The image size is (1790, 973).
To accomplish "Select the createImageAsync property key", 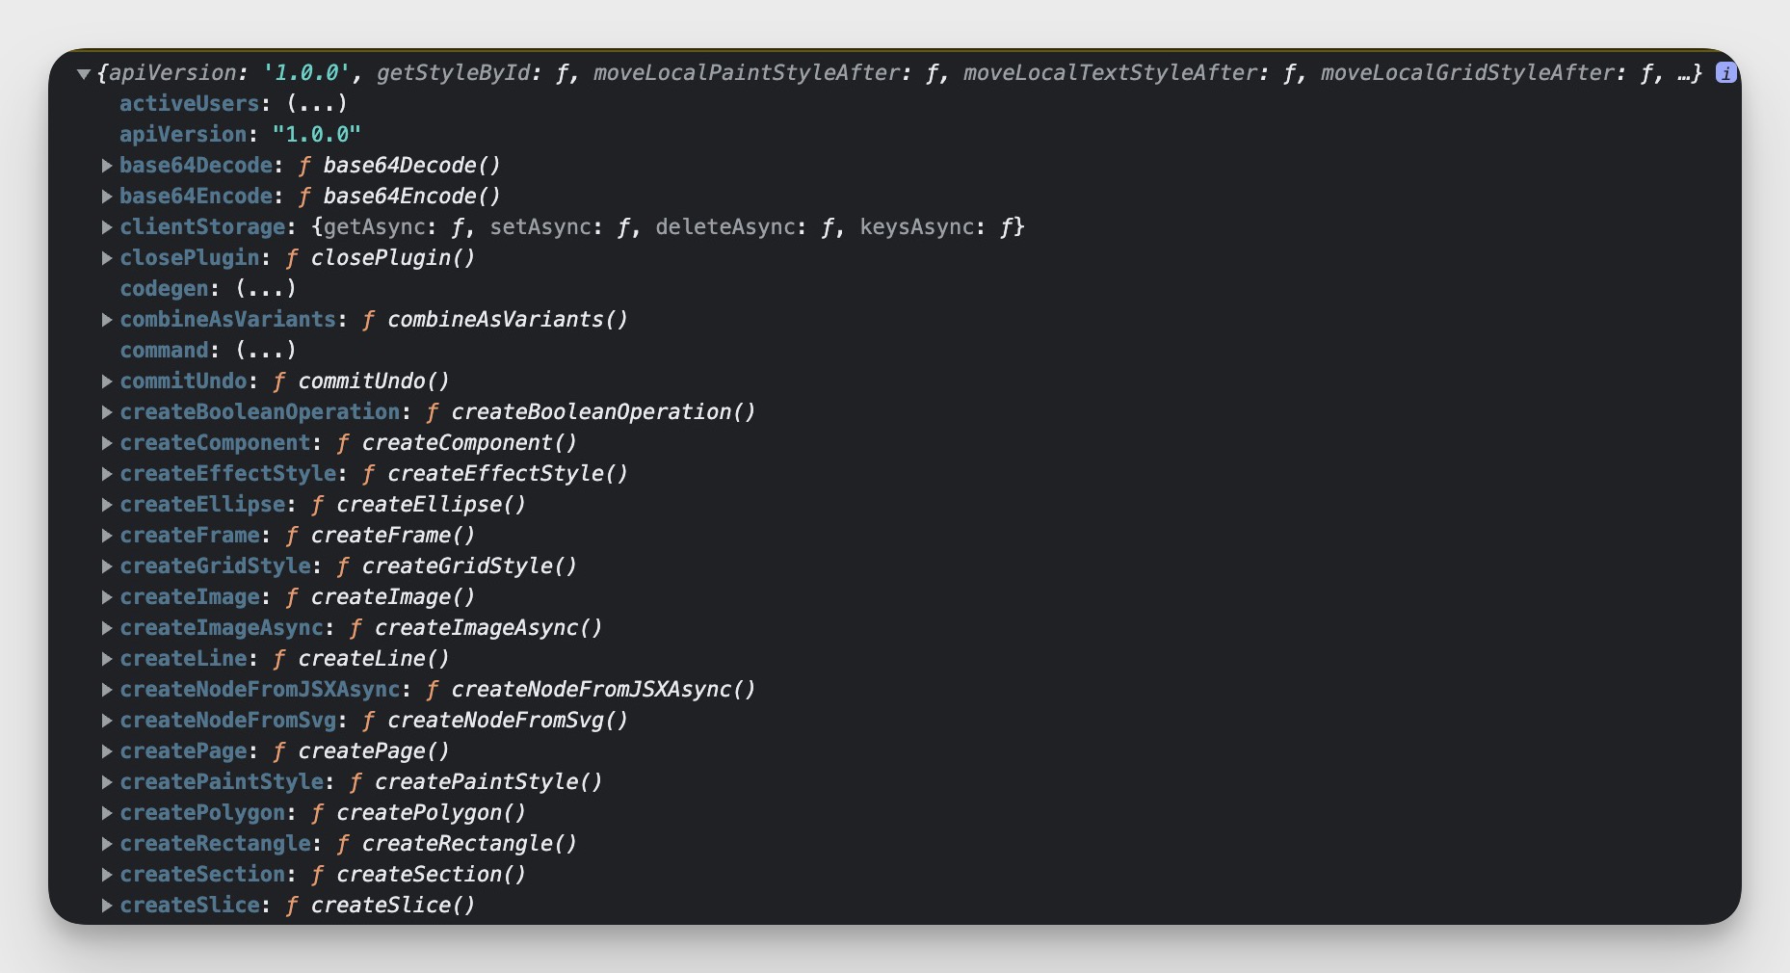I will [x=222, y=627].
